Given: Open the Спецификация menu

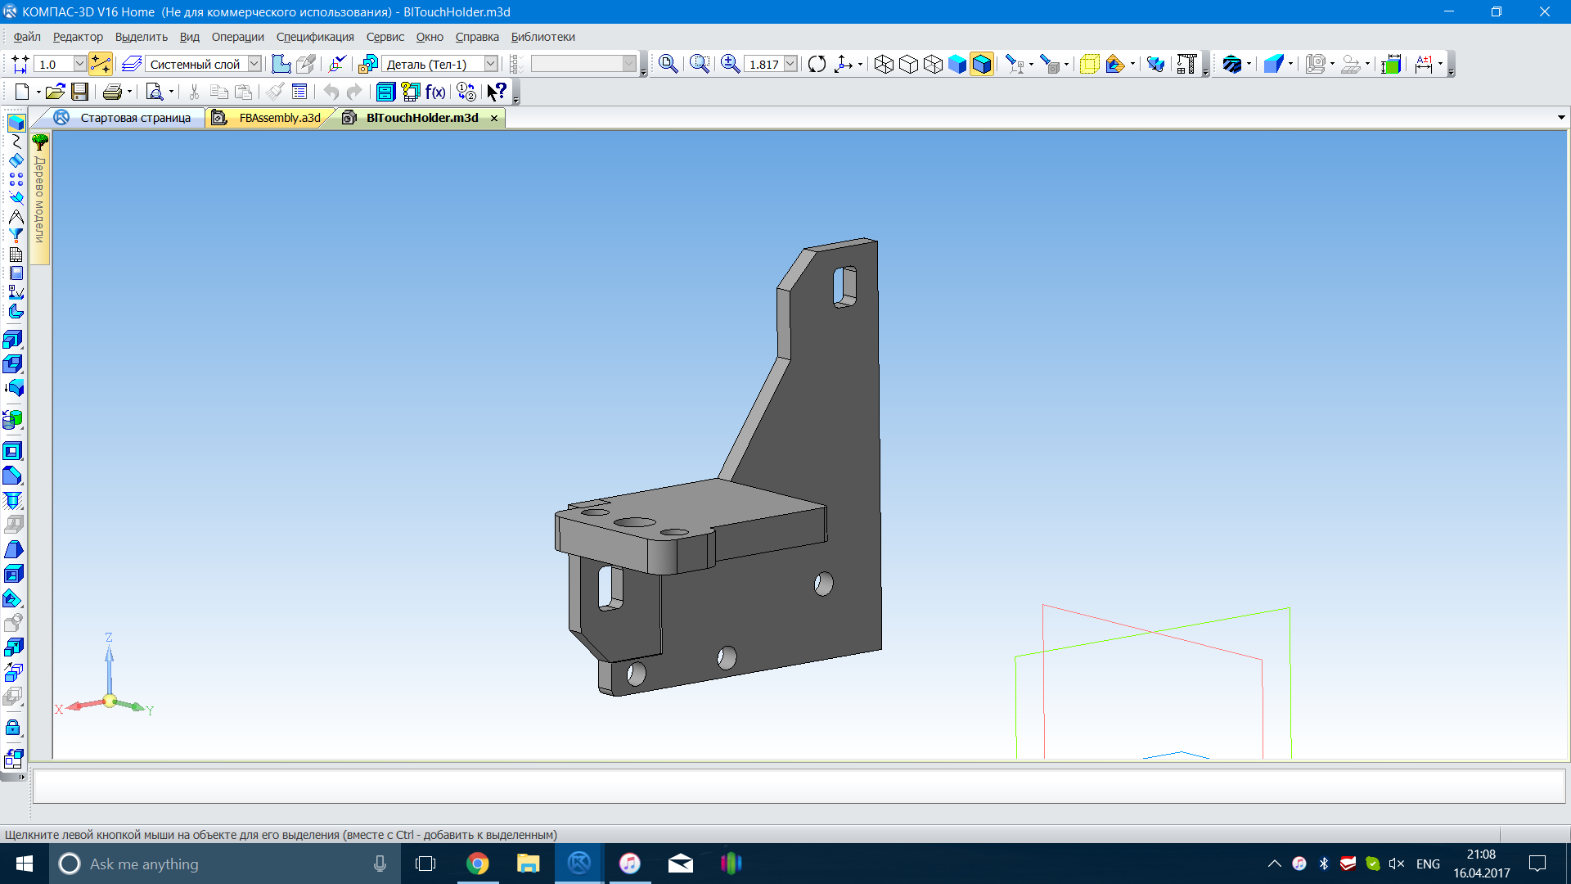Looking at the screenshot, I should 315,37.
